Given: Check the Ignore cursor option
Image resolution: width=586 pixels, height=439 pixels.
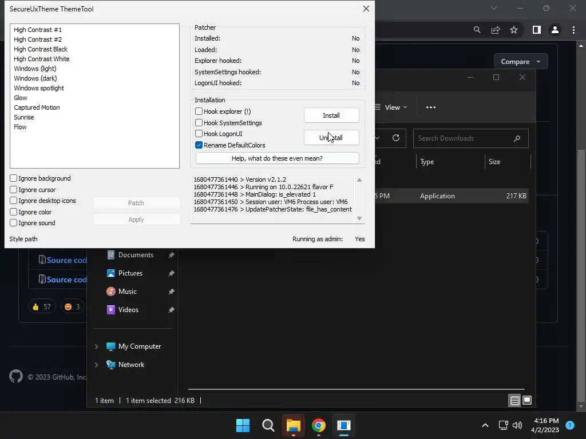Looking at the screenshot, I should click(14, 190).
